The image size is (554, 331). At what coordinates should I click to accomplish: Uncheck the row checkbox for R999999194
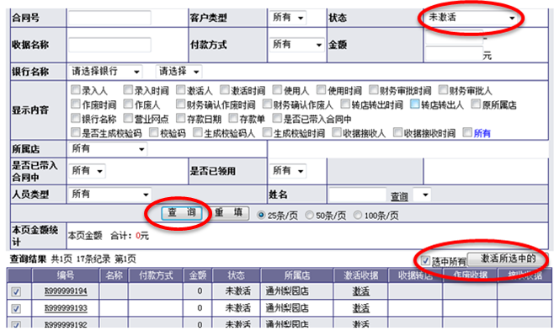pyautogui.click(x=16, y=291)
